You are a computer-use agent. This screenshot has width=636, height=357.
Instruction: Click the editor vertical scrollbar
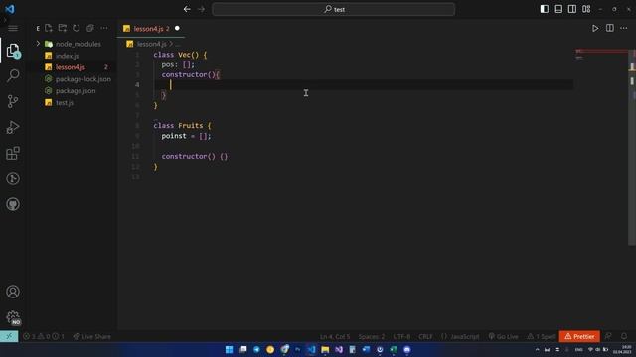(632, 148)
